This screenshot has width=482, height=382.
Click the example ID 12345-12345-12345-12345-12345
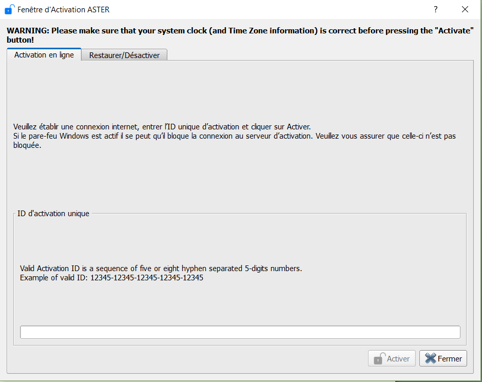(x=147, y=278)
